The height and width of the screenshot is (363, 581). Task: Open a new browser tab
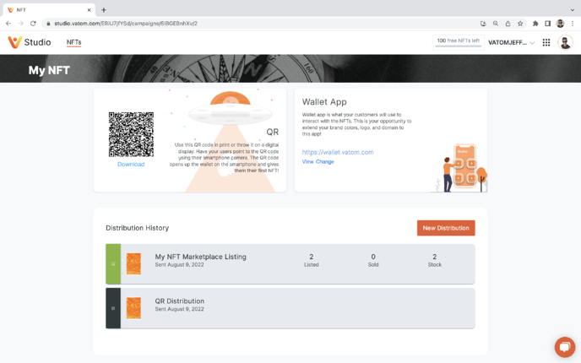coord(104,10)
